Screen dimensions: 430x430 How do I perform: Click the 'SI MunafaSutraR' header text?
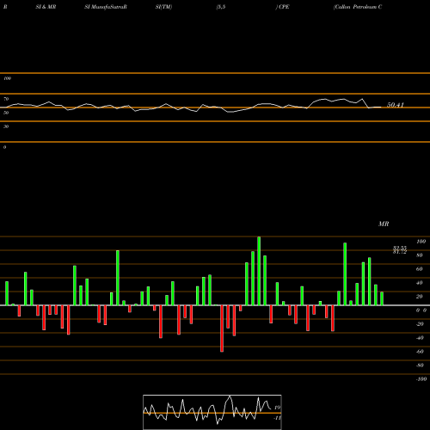point(106,7)
